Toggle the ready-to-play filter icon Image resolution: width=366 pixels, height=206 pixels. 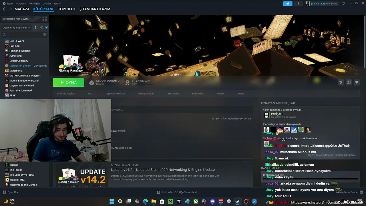click(x=46, y=27)
